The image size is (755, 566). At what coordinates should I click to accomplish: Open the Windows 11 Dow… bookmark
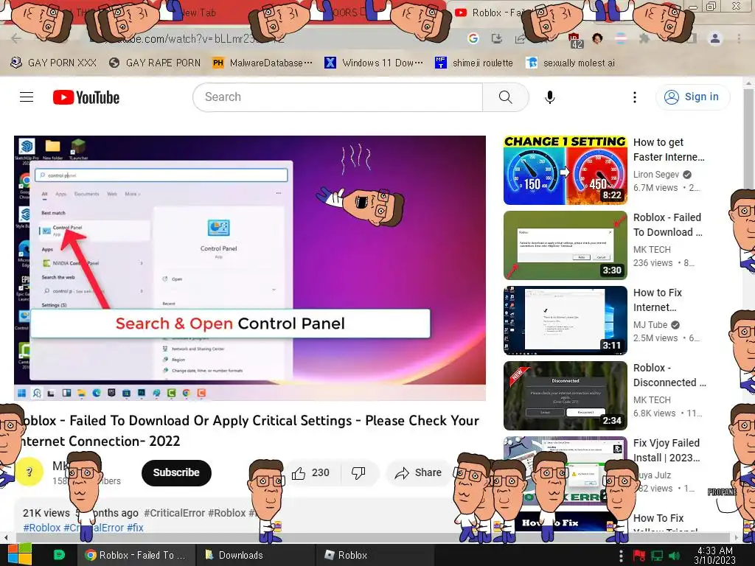(x=374, y=63)
